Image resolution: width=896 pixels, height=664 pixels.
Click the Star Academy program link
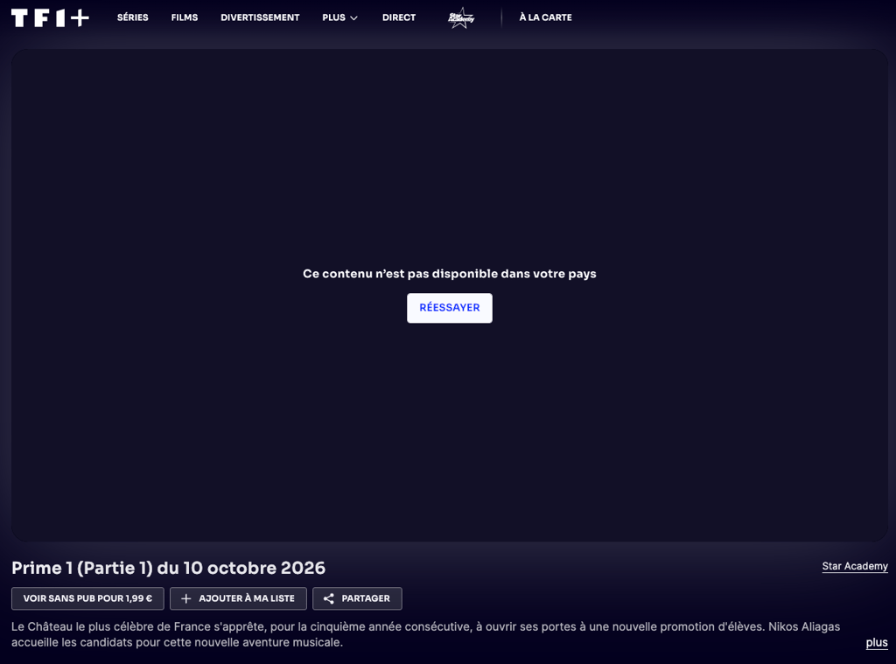click(x=855, y=566)
